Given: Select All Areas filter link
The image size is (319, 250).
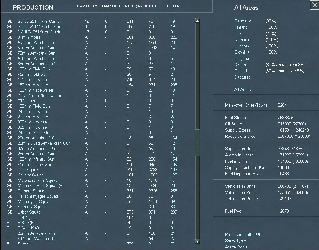Looking at the screenshot, I should pyautogui.click(x=243, y=89).
